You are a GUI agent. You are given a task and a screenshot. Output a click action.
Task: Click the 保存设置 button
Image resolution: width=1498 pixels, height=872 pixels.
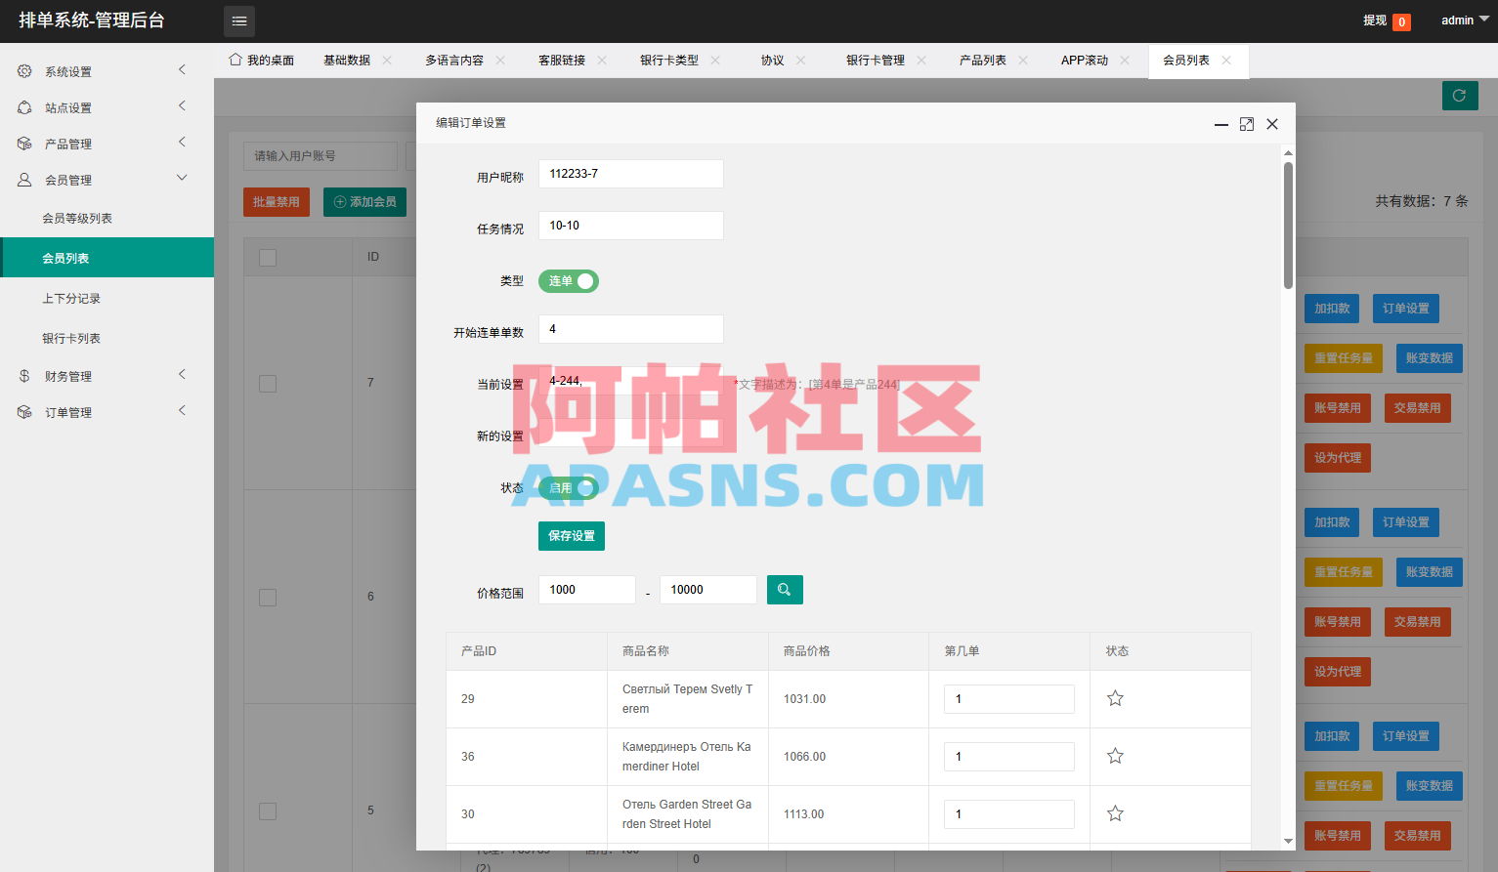572,536
